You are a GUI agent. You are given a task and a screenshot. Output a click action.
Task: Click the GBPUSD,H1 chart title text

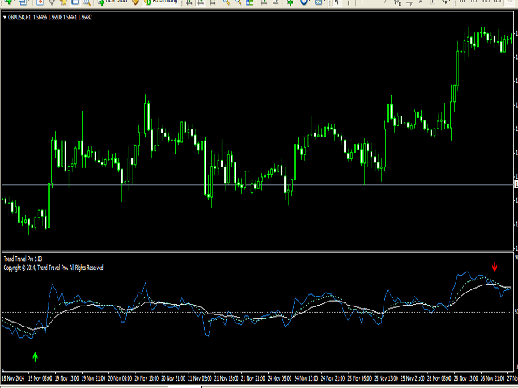click(x=20, y=18)
